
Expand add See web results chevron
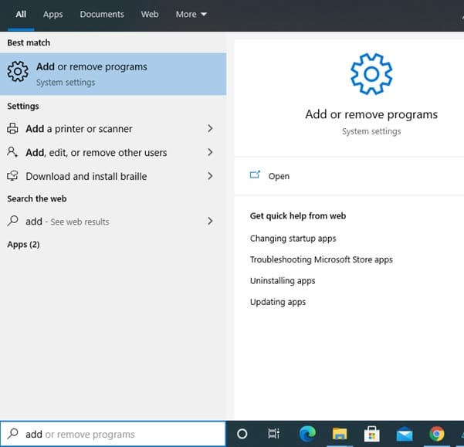click(x=210, y=221)
